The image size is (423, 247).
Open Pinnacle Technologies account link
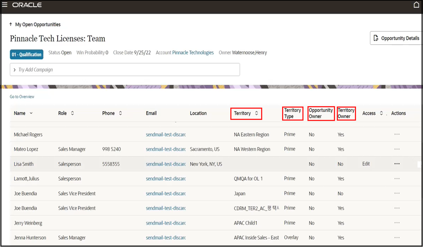[x=193, y=52]
